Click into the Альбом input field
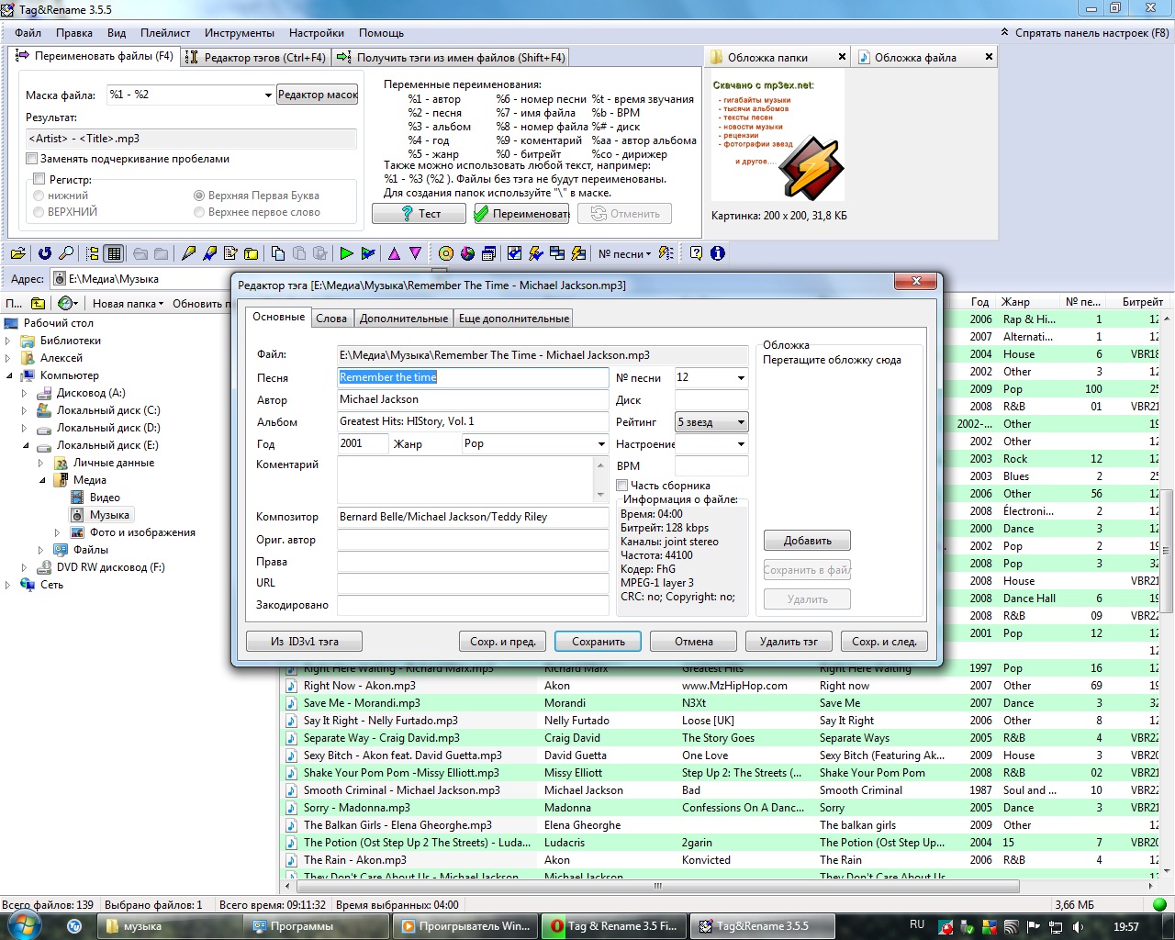This screenshot has height=940, width=1175. (x=473, y=421)
